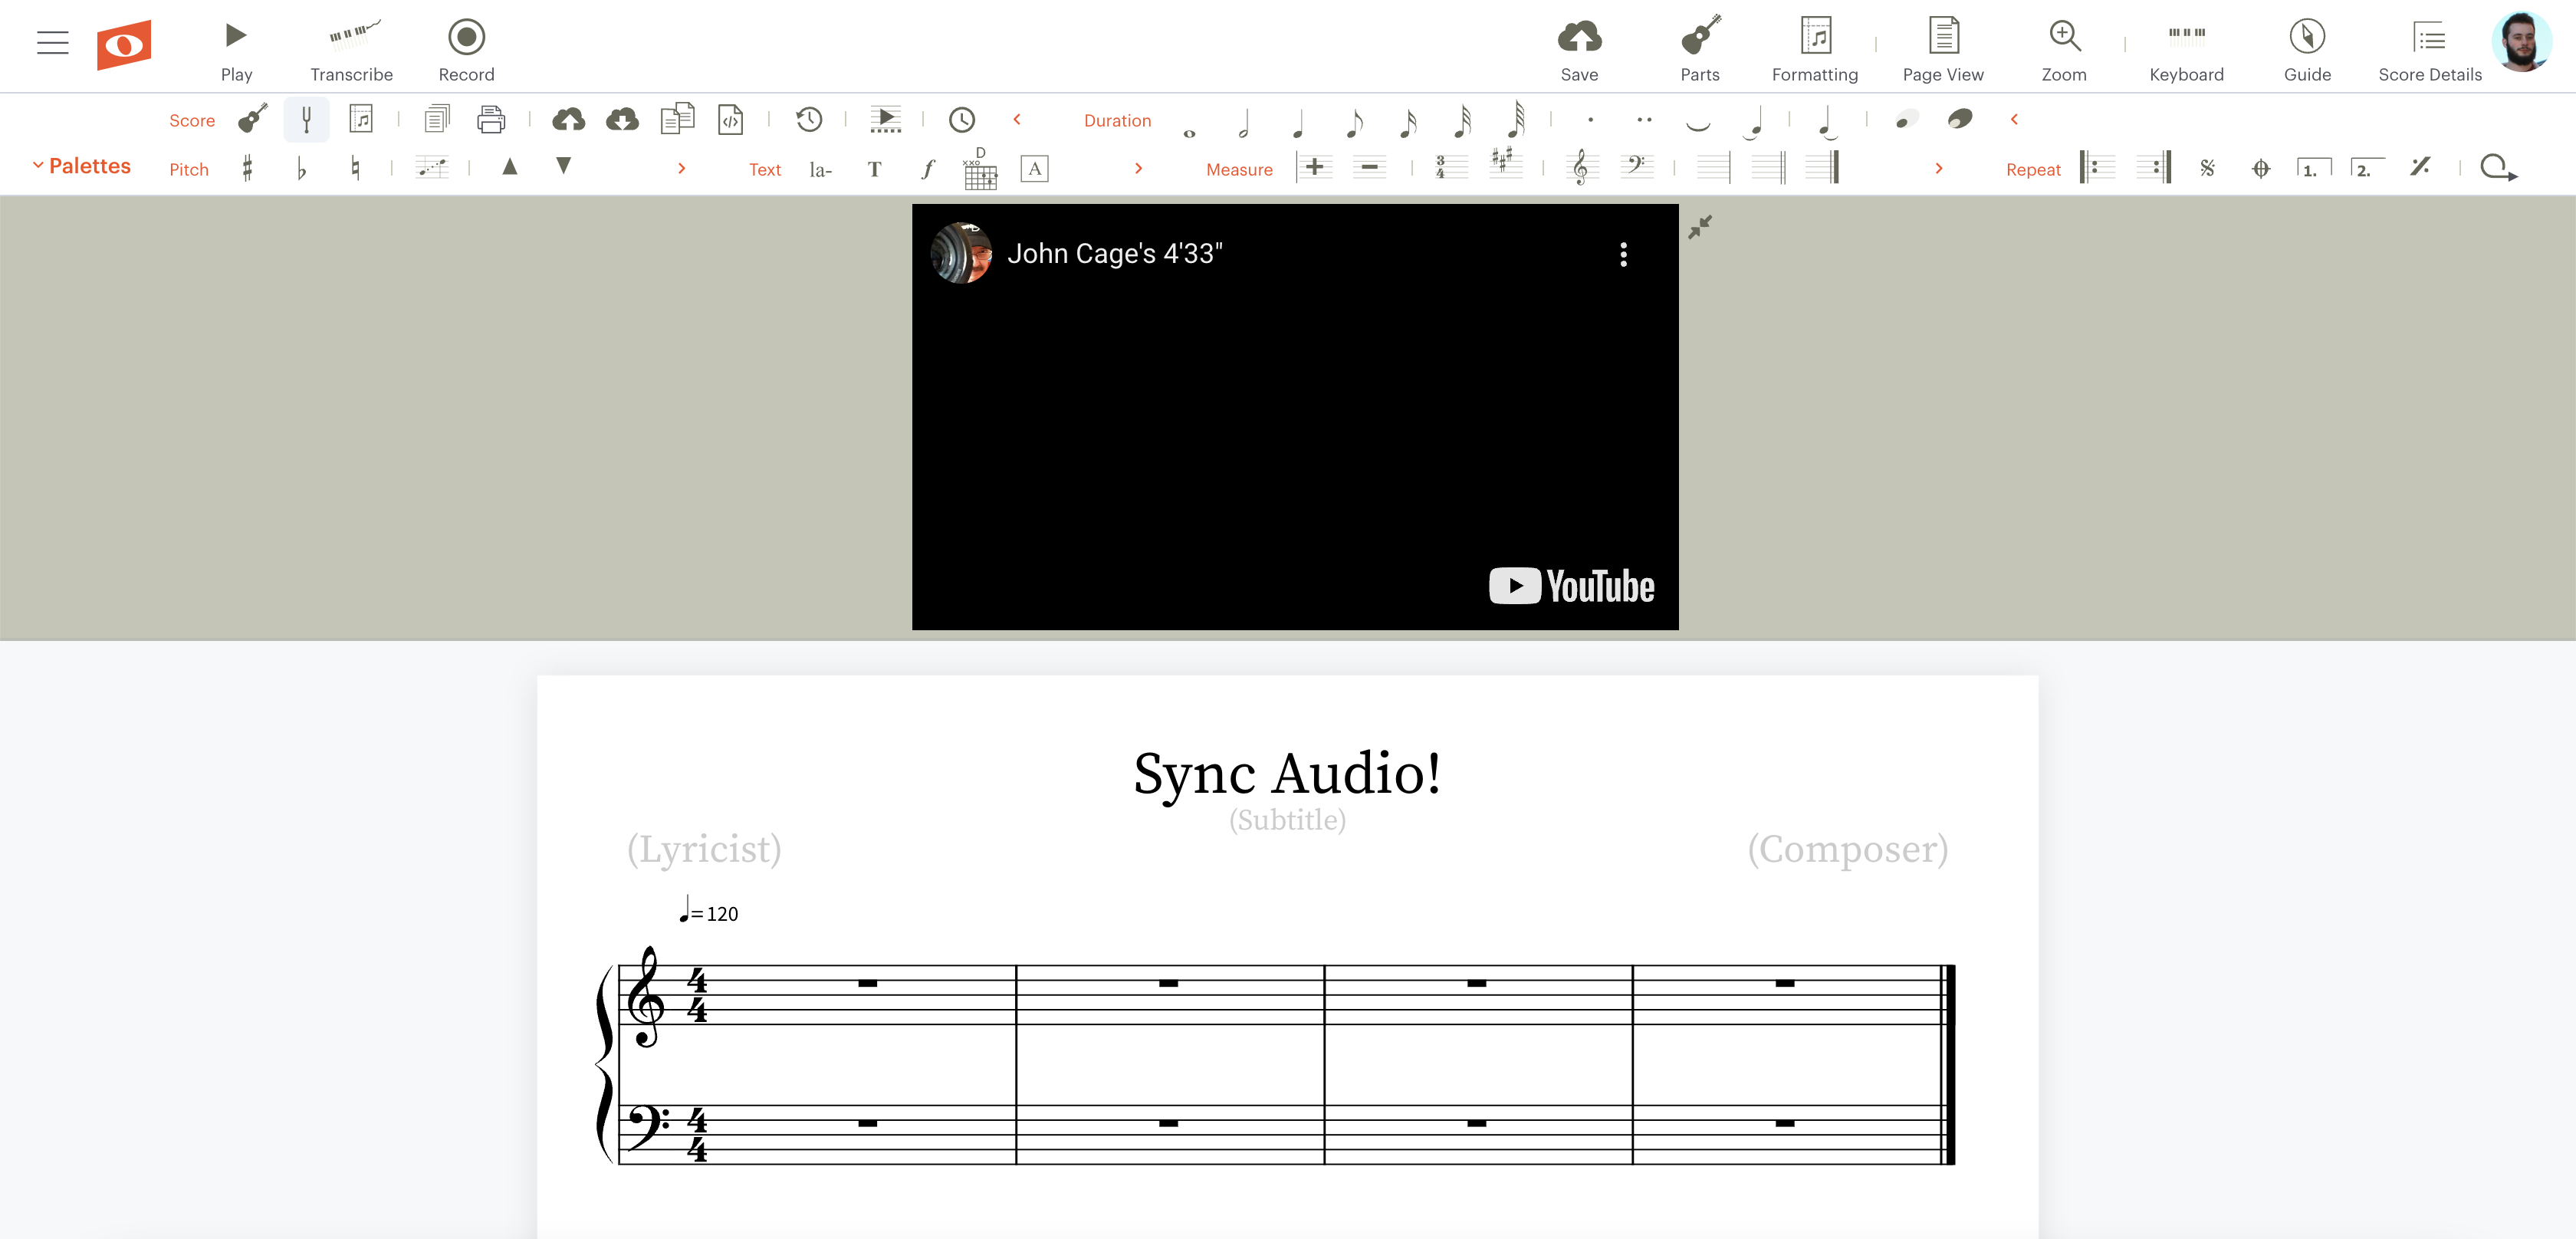Start playback with Play button
Image resolution: width=2576 pixels, height=1239 pixels.
236,50
